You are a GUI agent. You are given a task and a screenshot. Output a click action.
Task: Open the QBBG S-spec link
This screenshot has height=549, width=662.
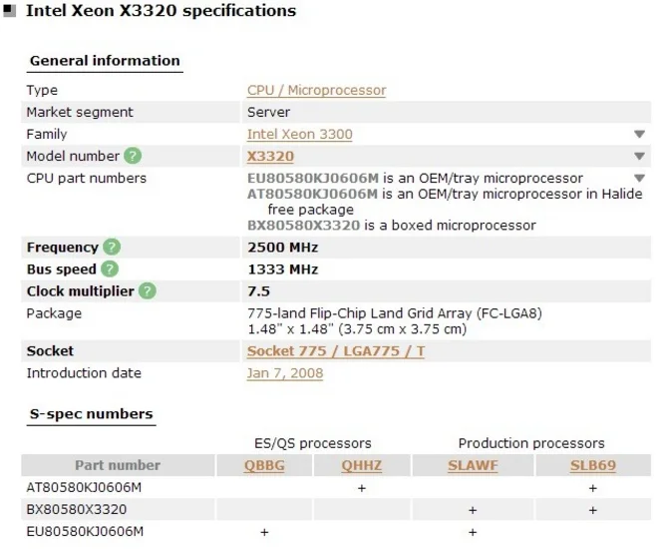click(x=264, y=465)
